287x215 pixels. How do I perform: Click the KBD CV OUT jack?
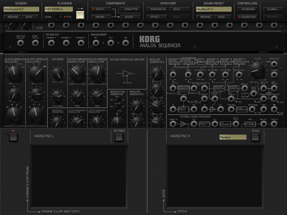click(x=274, y=88)
